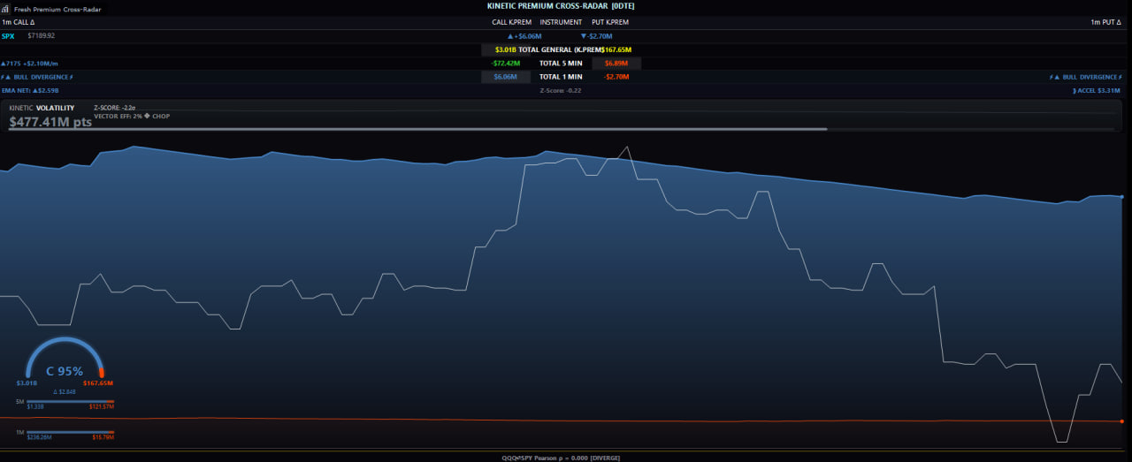Click the PUT K.PREM column header

610,22
